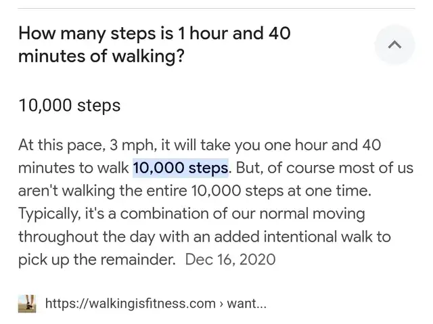Click "combination of our normal moving" text

pos(242,214)
